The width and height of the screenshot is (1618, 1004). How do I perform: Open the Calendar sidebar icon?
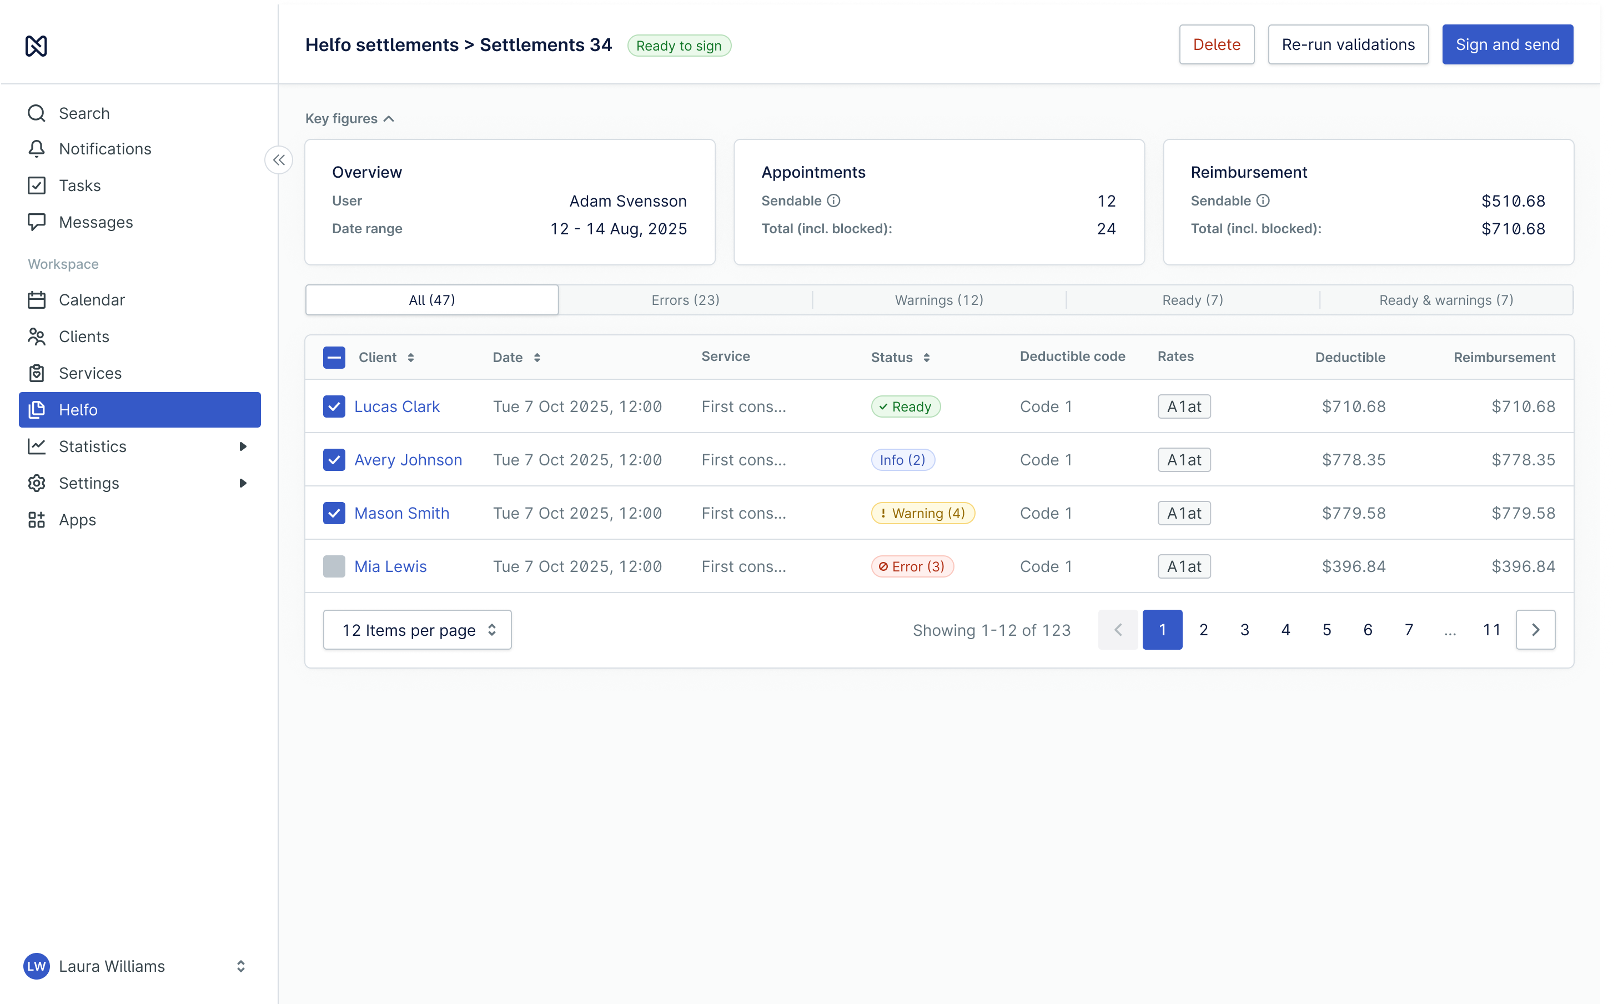click(x=37, y=299)
